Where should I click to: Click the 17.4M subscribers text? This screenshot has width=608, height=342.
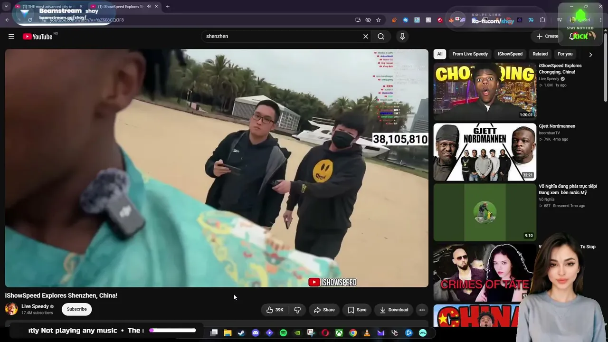(37, 313)
